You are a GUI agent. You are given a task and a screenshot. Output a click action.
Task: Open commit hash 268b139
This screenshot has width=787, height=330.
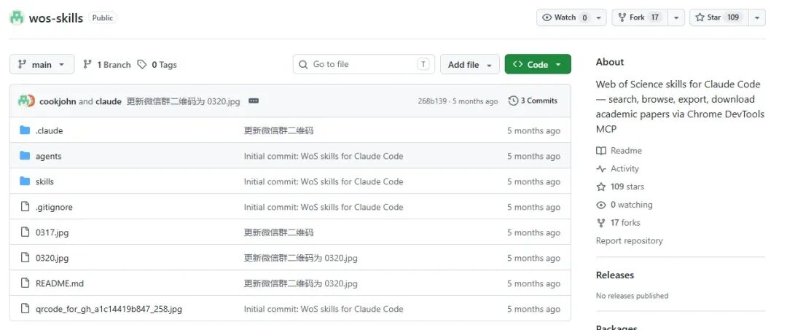(x=433, y=101)
